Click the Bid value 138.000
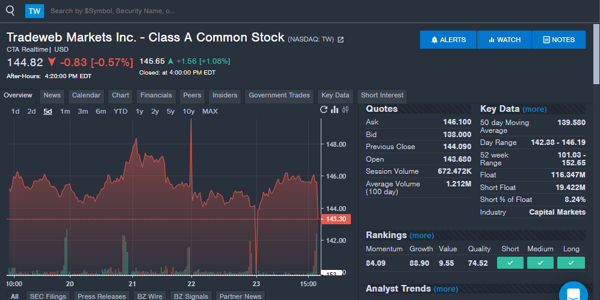The height and width of the screenshot is (300, 600). point(457,135)
